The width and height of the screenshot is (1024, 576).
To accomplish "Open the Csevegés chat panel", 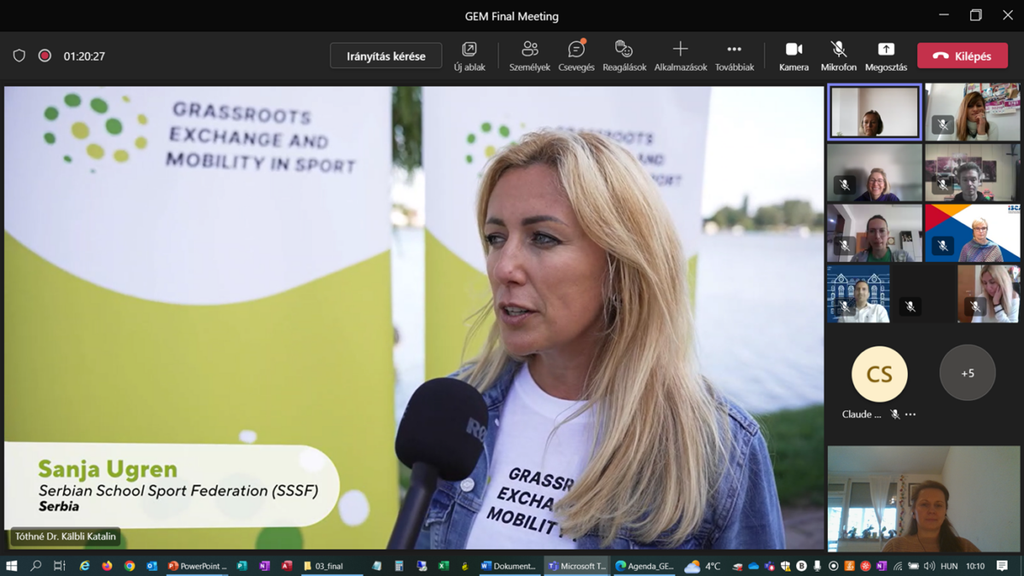I will click(x=576, y=55).
